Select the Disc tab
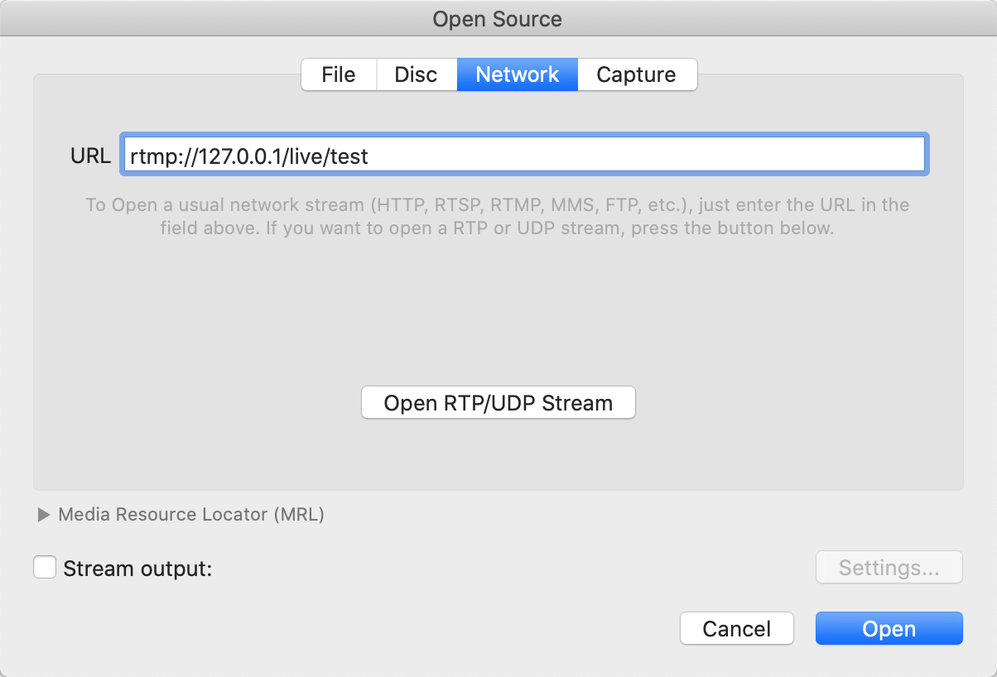This screenshot has width=997, height=677. point(416,74)
